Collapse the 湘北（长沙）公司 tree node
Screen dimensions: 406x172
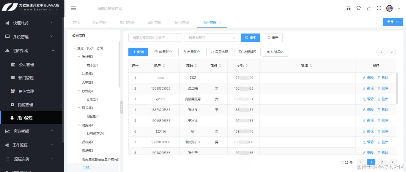coord(74,48)
